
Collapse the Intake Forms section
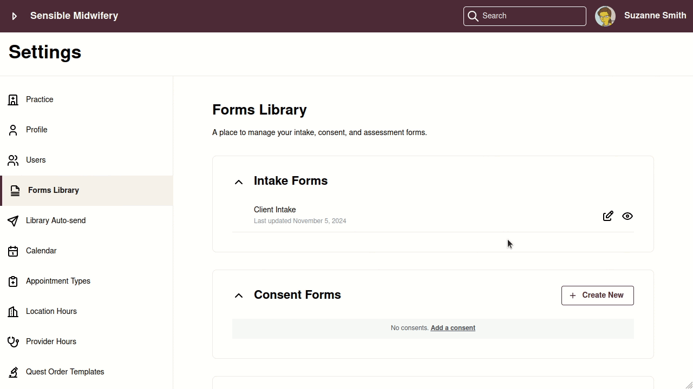click(239, 182)
